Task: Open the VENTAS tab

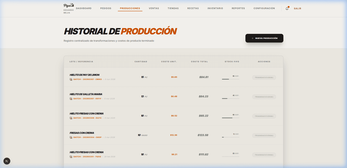Action: point(154,8)
